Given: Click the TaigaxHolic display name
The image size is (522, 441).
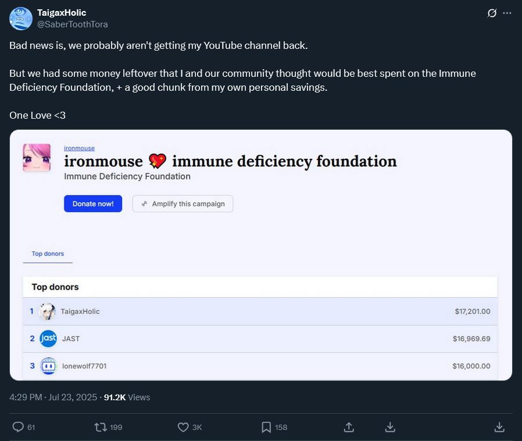Looking at the screenshot, I should 62,13.
